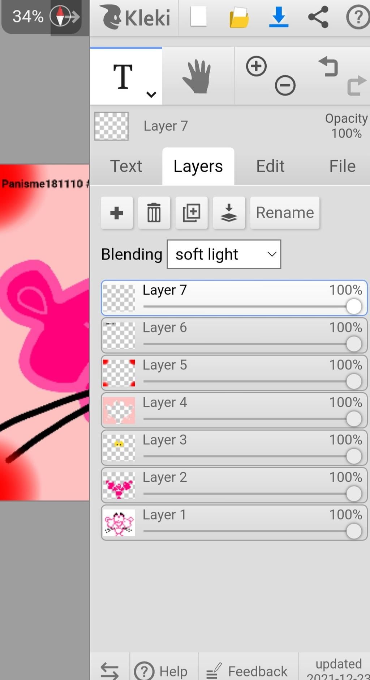
Task: Merge layer down with the merge icon
Action: 229,213
